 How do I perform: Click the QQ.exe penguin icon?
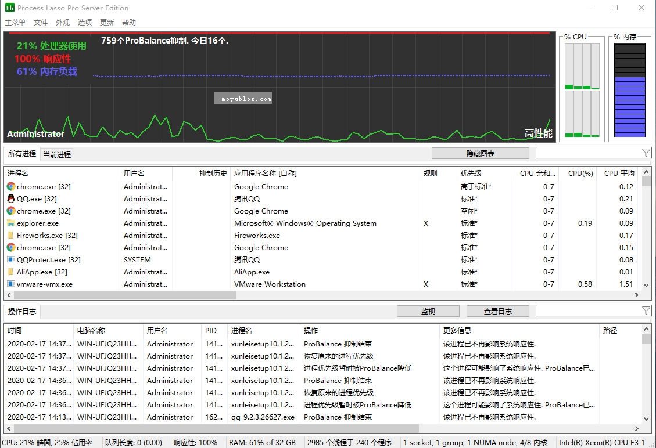11,198
